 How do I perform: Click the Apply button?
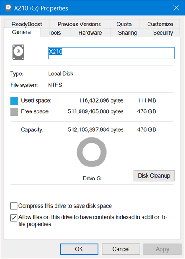pyautogui.click(x=162, y=249)
